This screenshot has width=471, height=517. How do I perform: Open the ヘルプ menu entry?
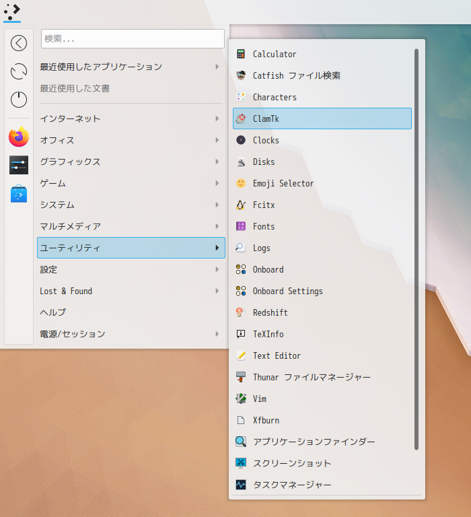click(x=131, y=312)
